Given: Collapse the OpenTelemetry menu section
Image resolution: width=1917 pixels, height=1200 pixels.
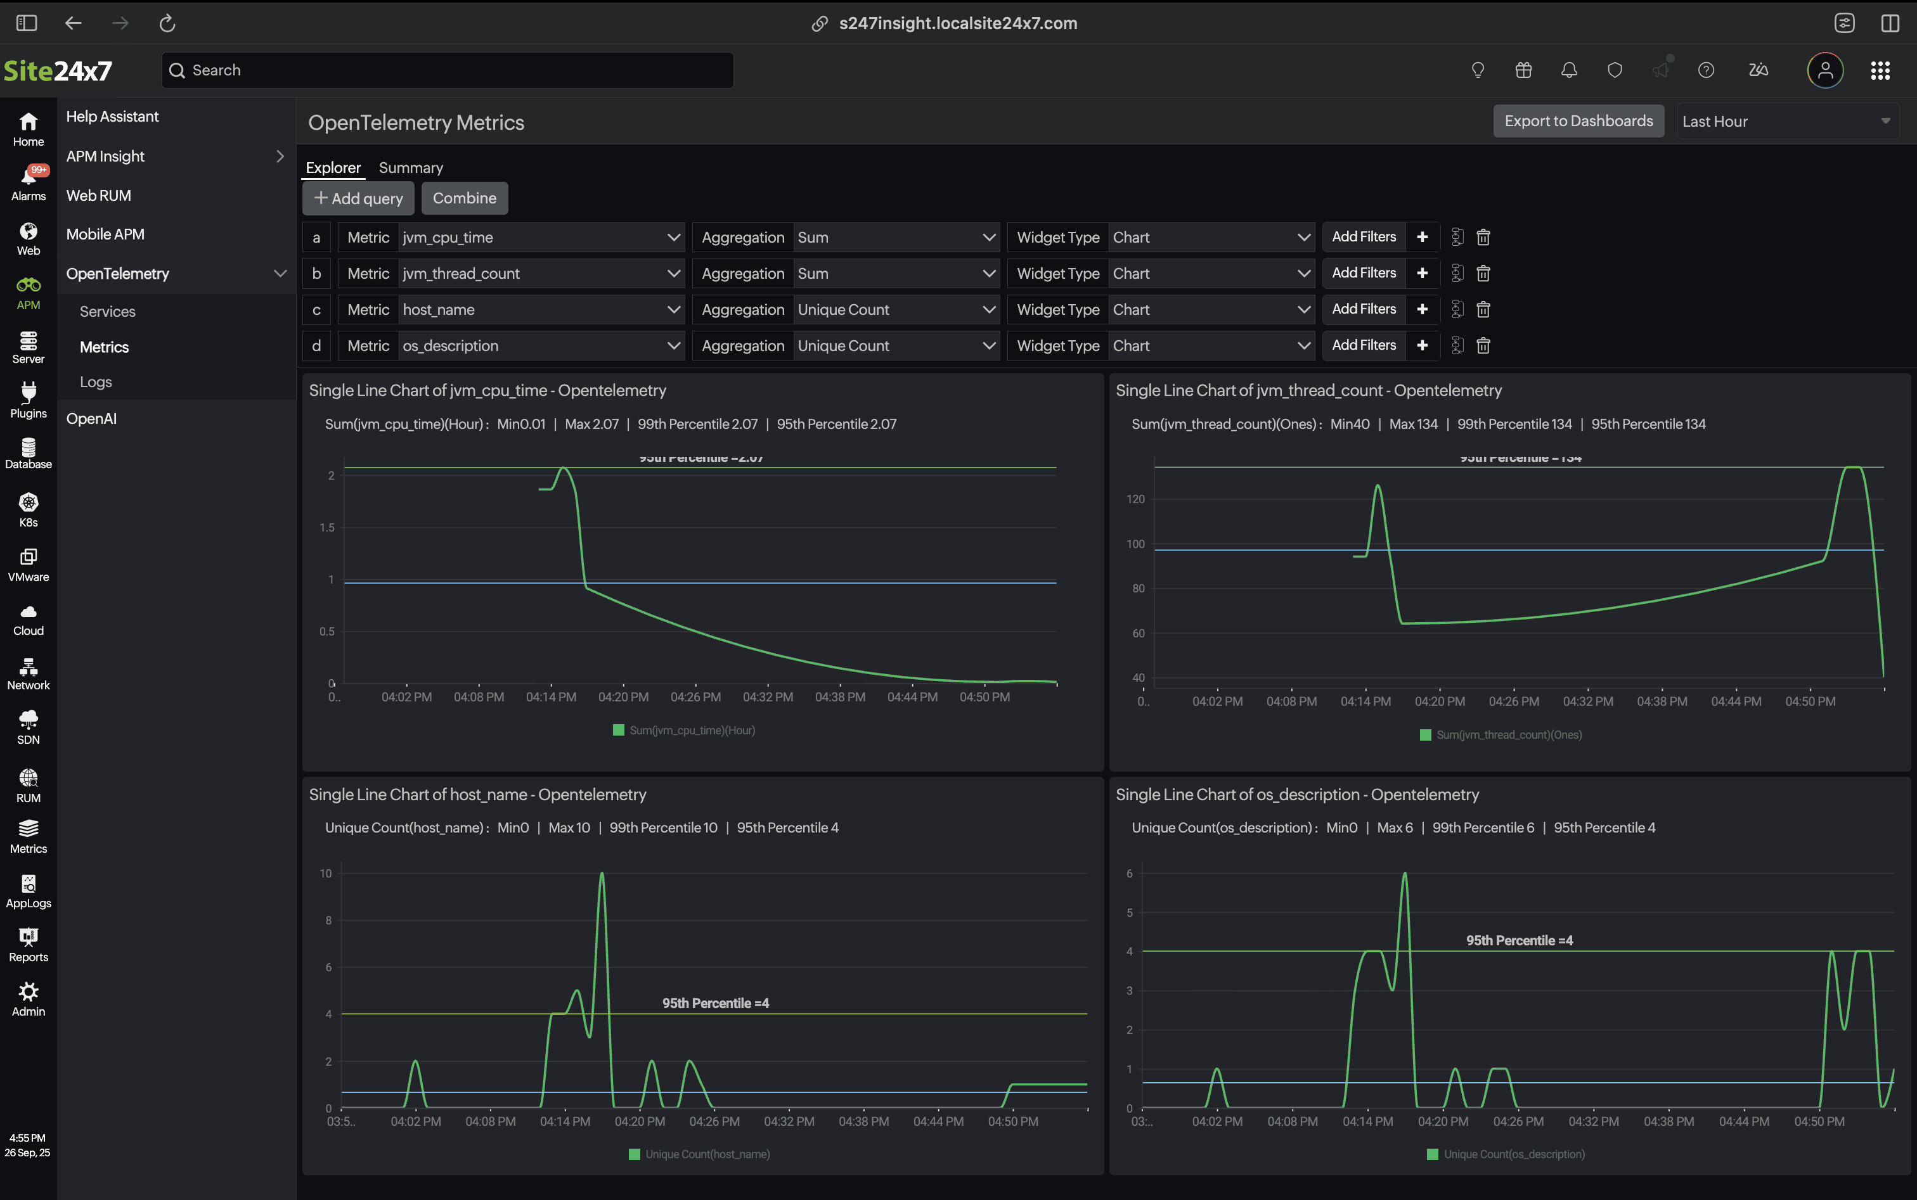Looking at the screenshot, I should click(280, 274).
